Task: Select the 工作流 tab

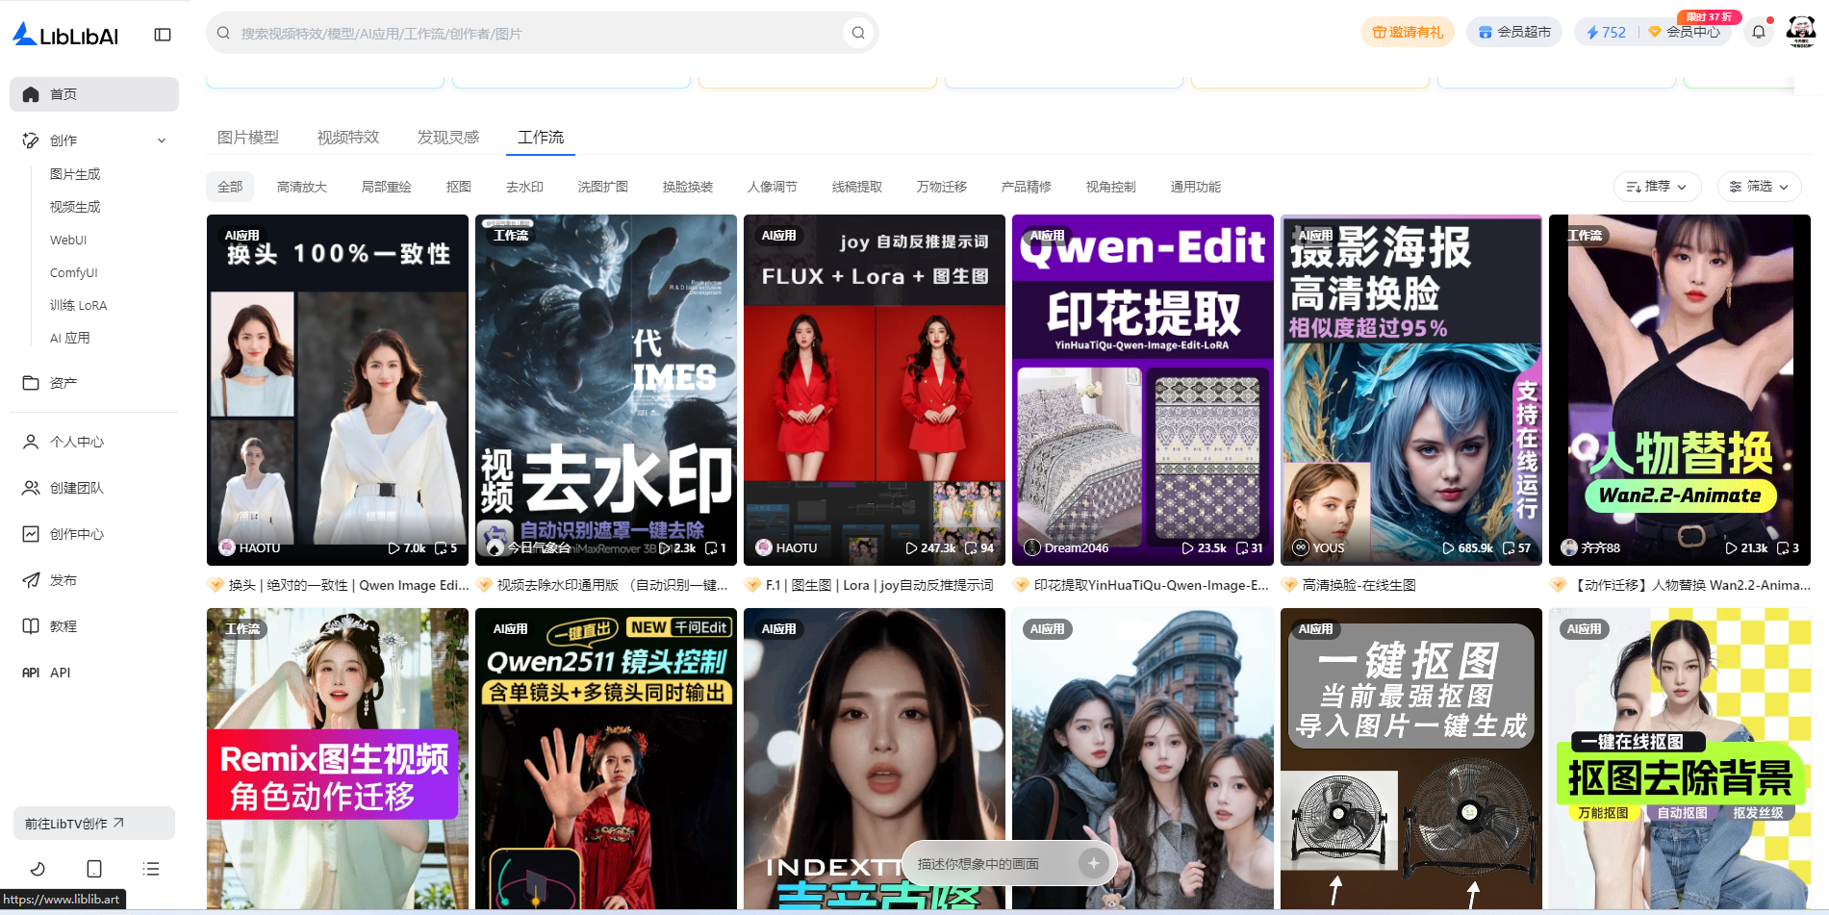Action: (x=541, y=138)
